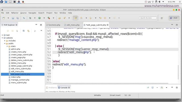Click the Save toolbar icon
The width and height of the screenshot is (182, 102).
click(x=13, y=18)
